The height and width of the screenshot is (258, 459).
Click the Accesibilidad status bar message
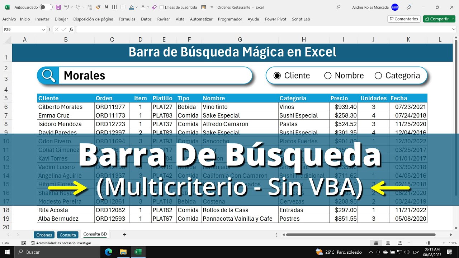(61, 243)
